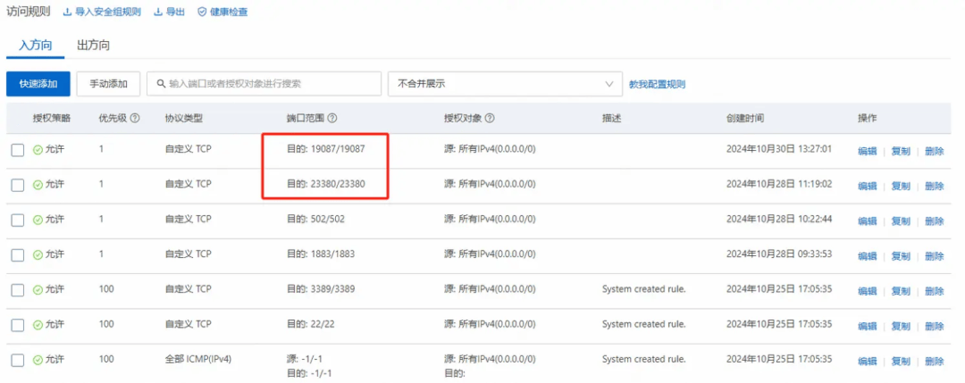The height and width of the screenshot is (383, 965).
Task: Edit the port 1883 rule
Action: point(867,255)
